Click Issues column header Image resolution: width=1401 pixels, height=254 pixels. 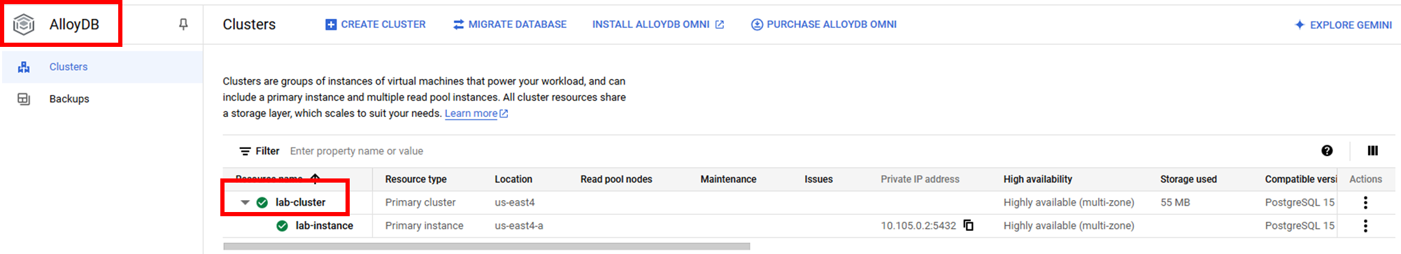(x=818, y=179)
